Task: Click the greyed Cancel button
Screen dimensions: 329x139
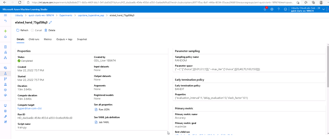Action: pos(36,30)
